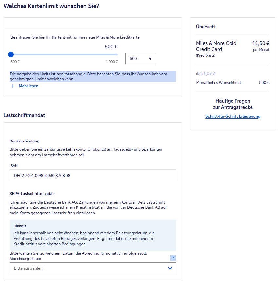
Task: Open the Abrechnungsdatum 'Bitte auswählen' dropdown
Action: pyautogui.click(x=88, y=268)
